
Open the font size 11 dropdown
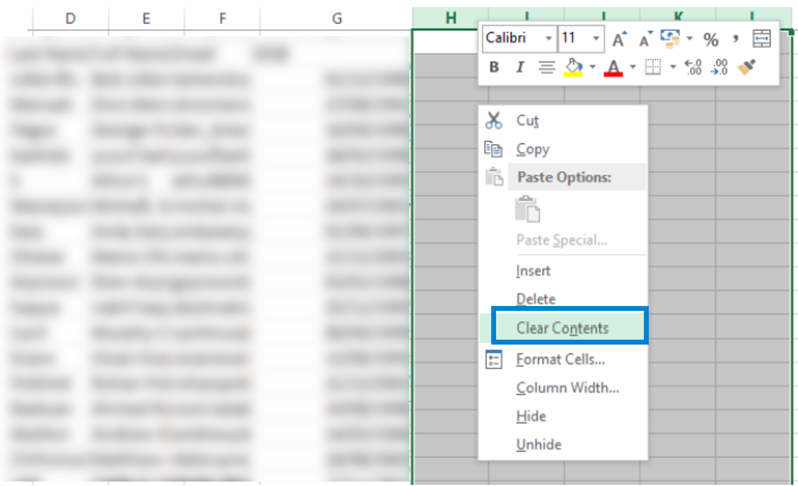click(x=596, y=38)
